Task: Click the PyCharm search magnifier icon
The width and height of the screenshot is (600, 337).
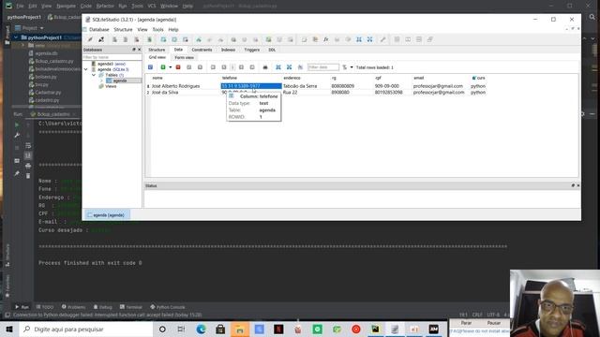Action: pos(592,17)
